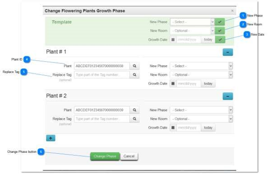Open Plant # 2 Growth Date calendar icon
Screen dimensions: 268x174
tap(173, 128)
